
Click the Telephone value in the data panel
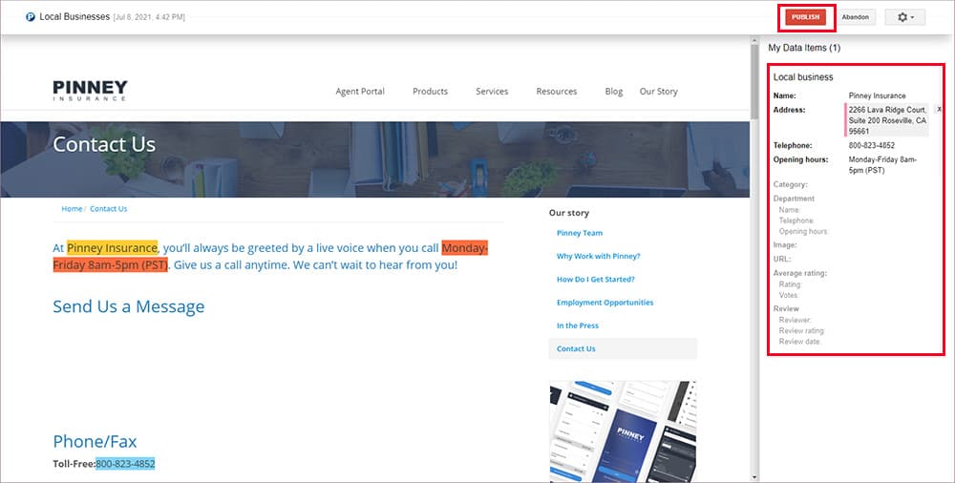tap(872, 146)
